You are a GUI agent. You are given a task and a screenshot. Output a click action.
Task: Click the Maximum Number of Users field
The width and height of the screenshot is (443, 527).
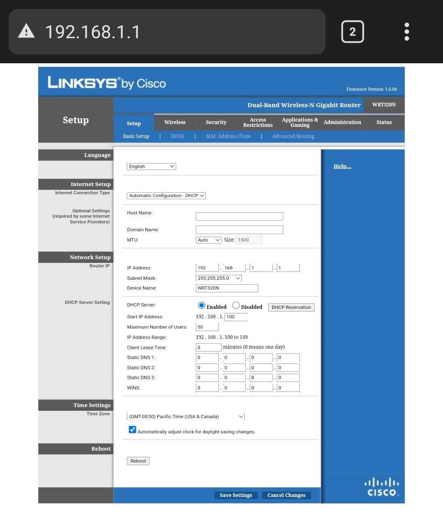click(207, 327)
